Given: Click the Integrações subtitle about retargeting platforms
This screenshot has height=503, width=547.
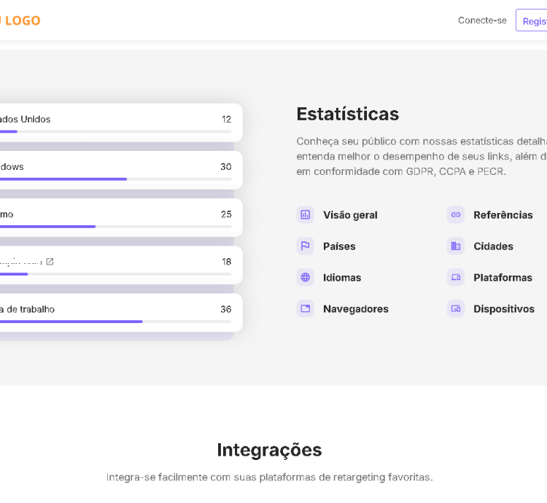Looking at the screenshot, I should coord(269,477).
